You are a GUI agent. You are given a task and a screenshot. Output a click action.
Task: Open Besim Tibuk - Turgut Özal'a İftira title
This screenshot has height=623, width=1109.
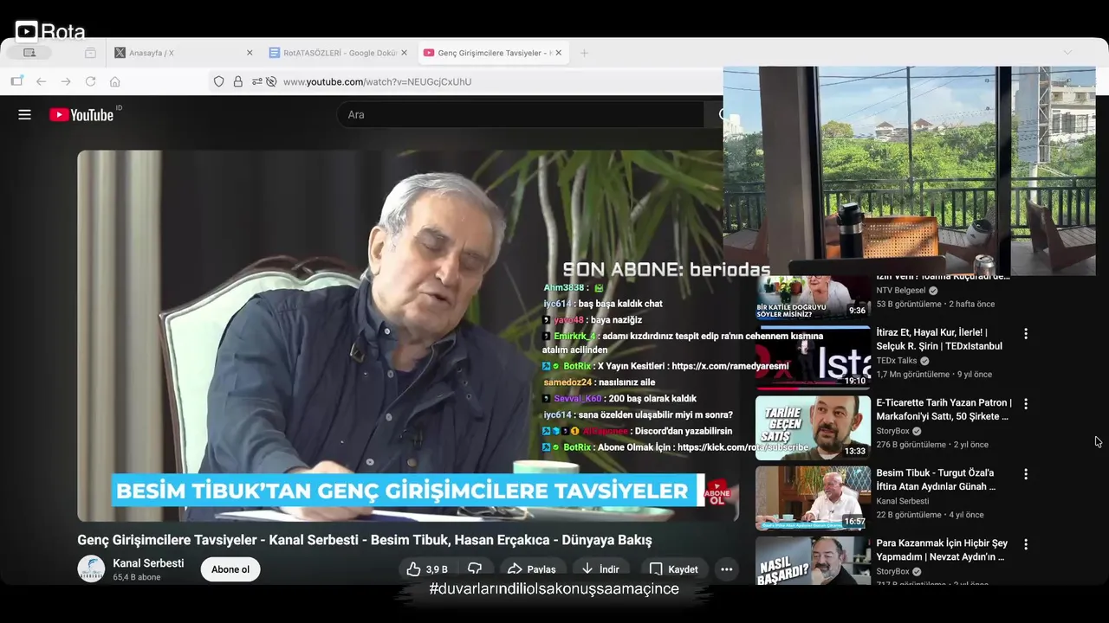point(936,479)
